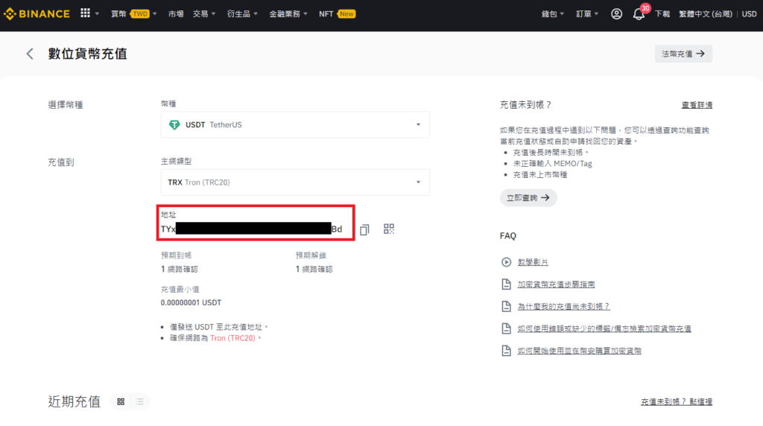Open the 買幣 TWD menu
The height and width of the screenshot is (426, 763).
pos(134,14)
